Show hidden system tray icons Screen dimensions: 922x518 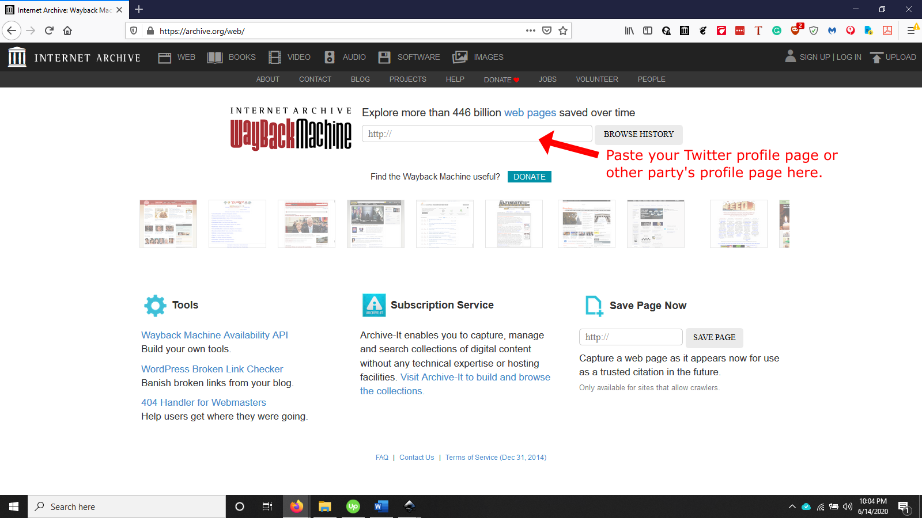tap(792, 506)
